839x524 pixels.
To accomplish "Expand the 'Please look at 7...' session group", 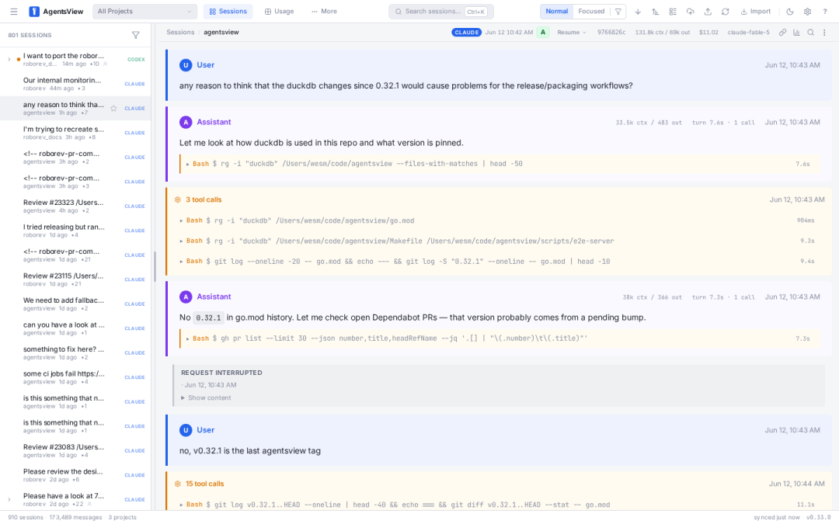I will pos(9,500).
